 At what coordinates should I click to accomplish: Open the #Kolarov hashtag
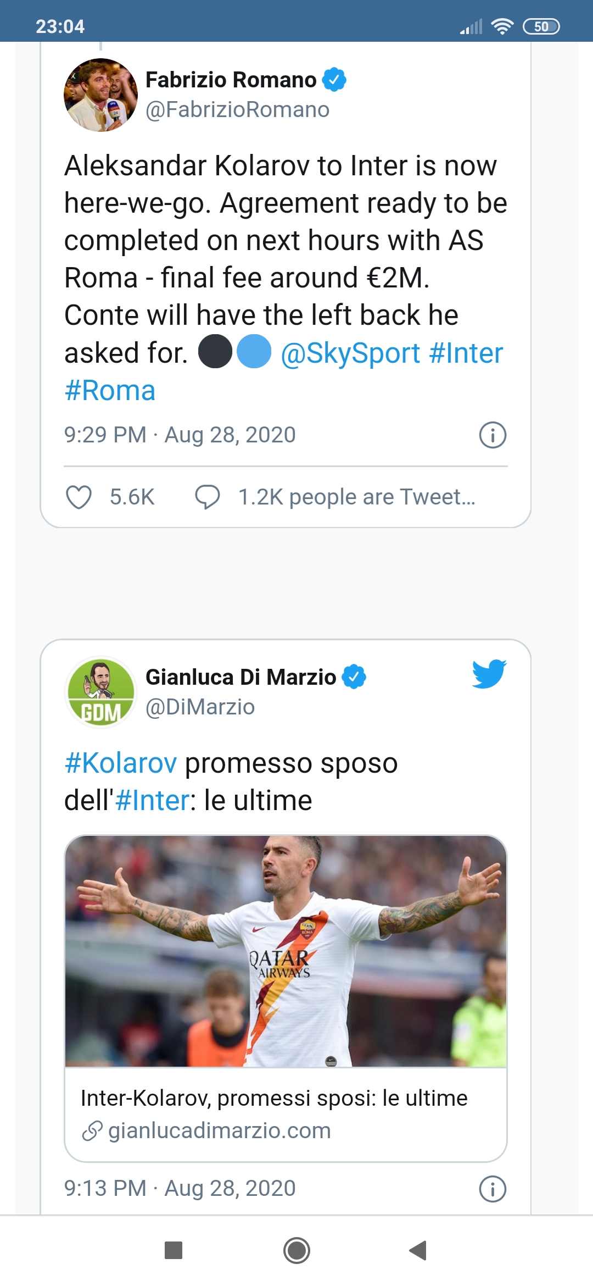[121, 763]
